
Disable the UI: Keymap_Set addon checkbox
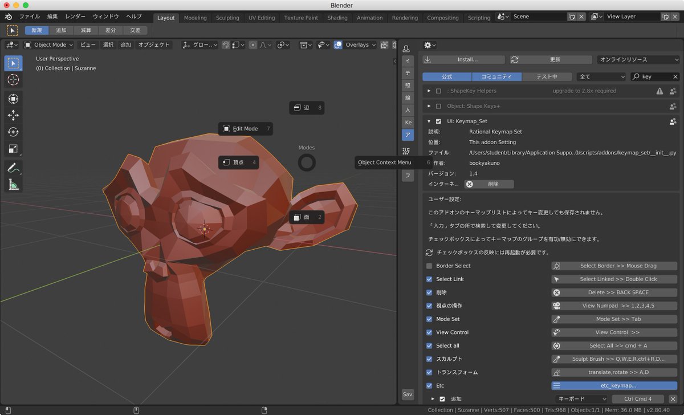coord(438,121)
